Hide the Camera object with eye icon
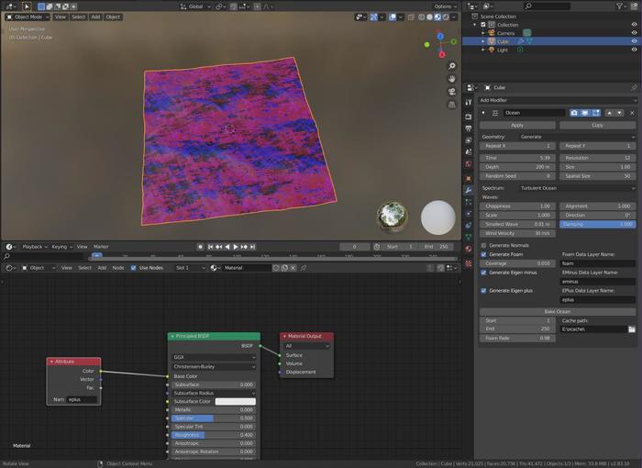 coord(634,32)
